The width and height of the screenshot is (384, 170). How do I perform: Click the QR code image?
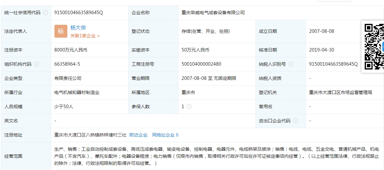[x=374, y=47]
